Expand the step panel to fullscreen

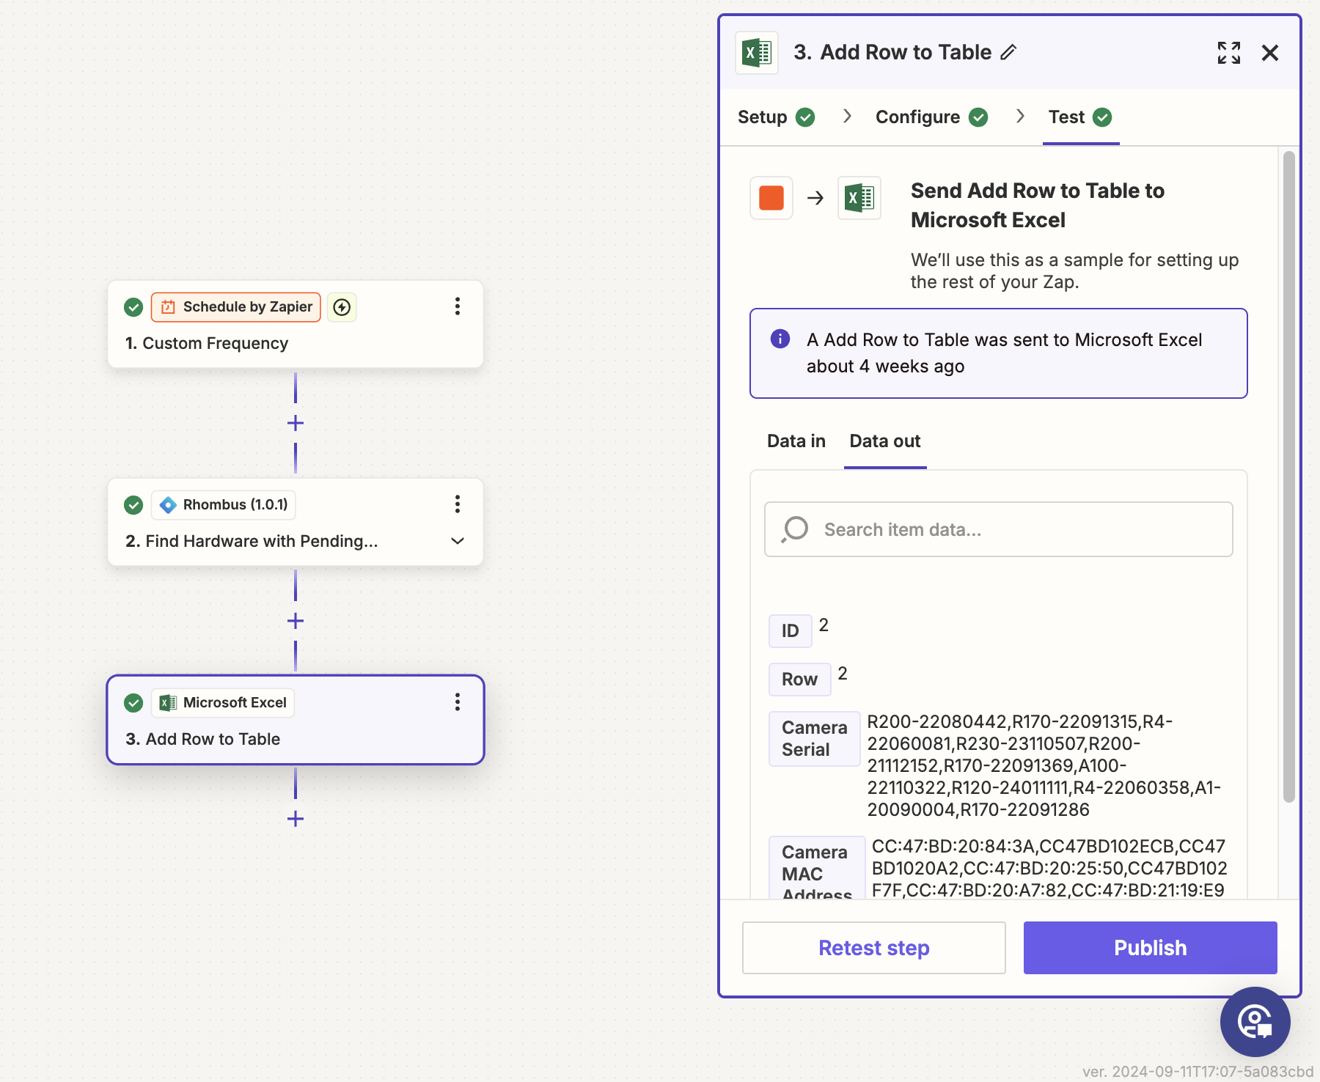pos(1229,53)
